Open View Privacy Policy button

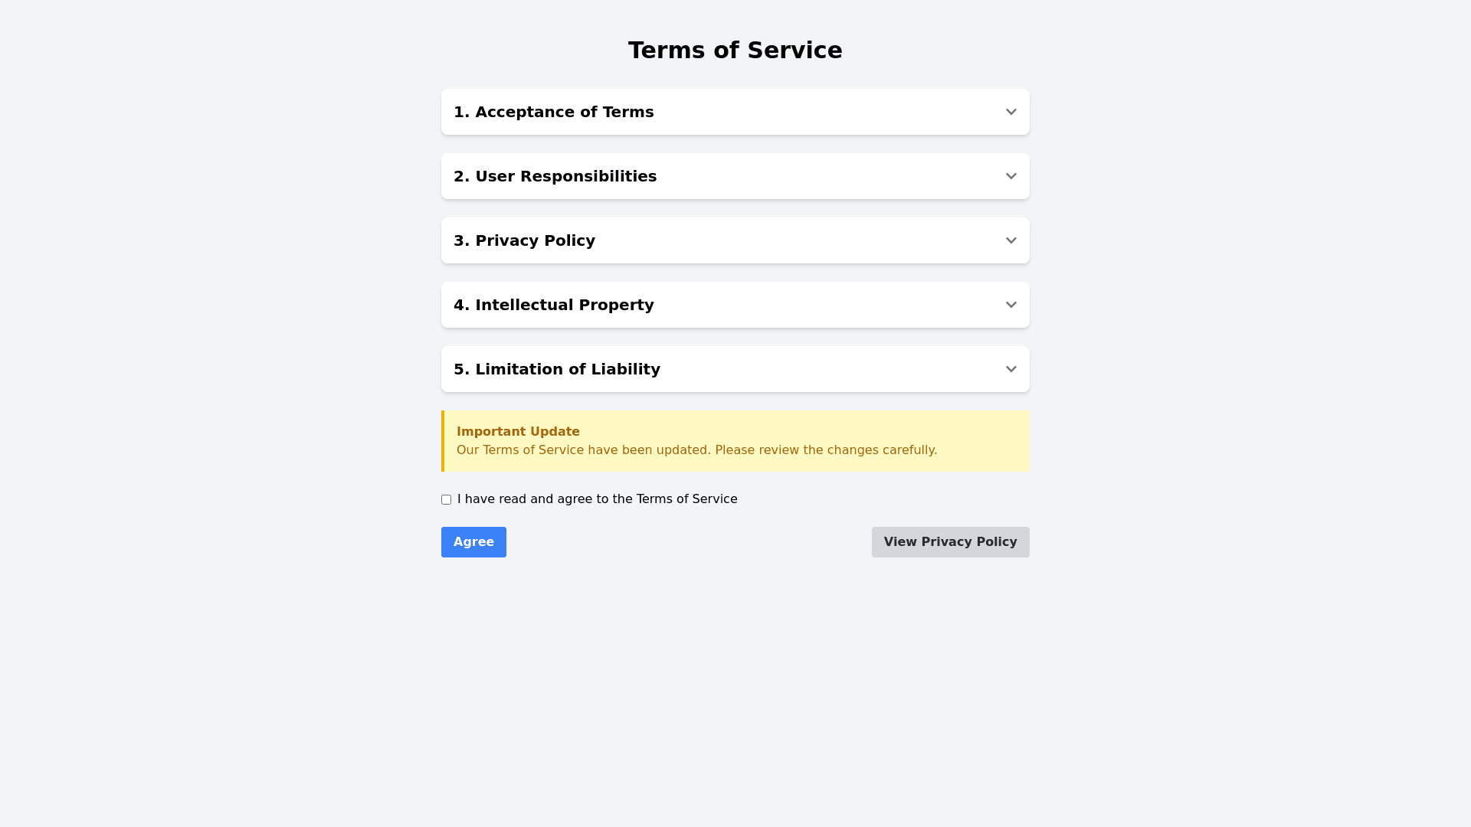[950, 542]
